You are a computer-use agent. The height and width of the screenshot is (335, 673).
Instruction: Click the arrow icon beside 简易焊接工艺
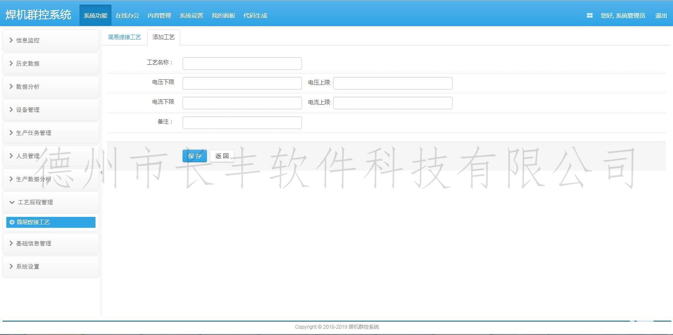(12, 222)
